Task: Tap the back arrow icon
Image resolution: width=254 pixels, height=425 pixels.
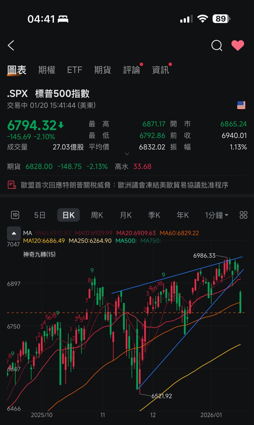Action: click(11, 45)
